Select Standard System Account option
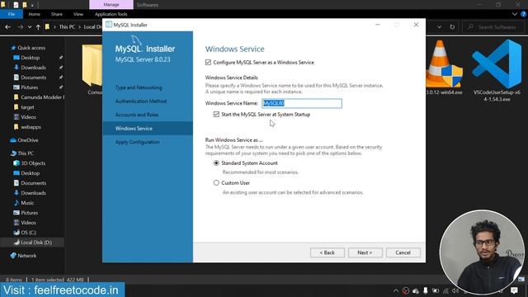This screenshot has height=297, width=528. click(216, 163)
